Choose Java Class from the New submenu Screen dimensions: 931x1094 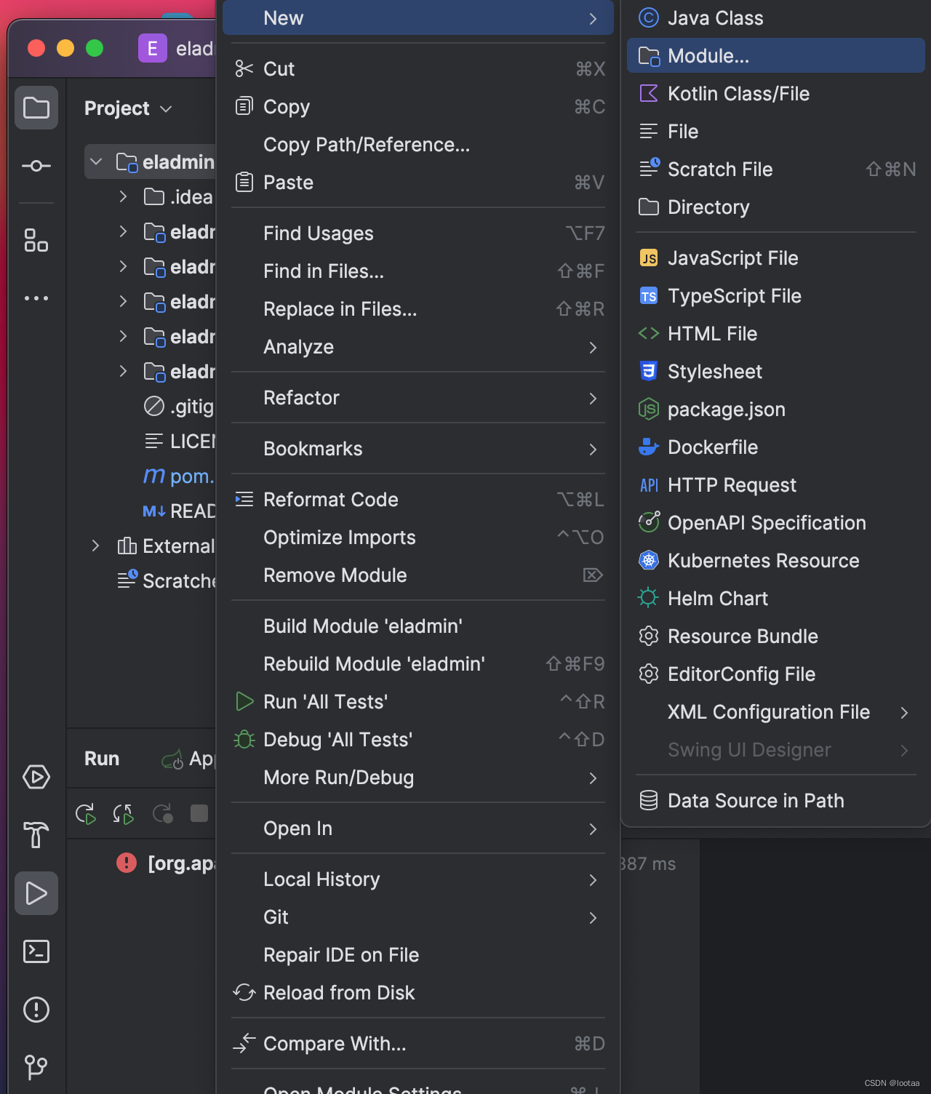715,17
